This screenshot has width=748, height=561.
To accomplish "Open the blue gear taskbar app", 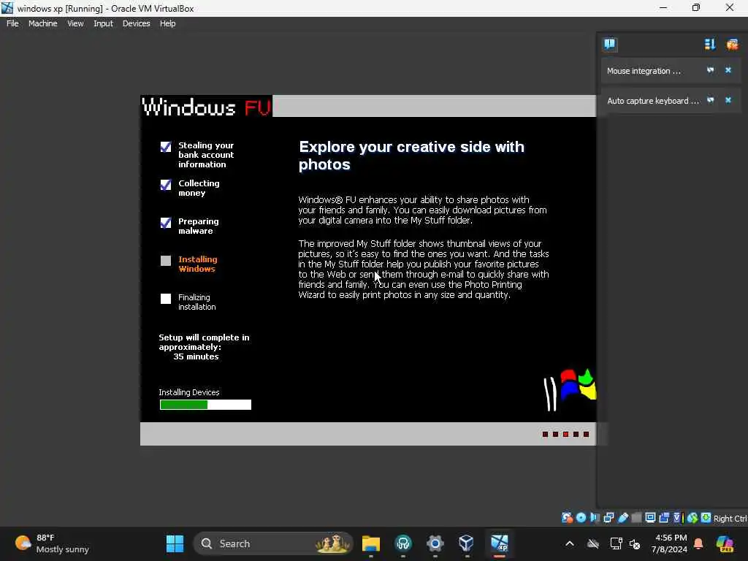I will coord(435,543).
